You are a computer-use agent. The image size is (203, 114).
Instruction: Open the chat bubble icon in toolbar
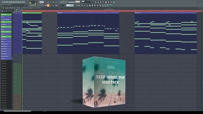point(111,2)
